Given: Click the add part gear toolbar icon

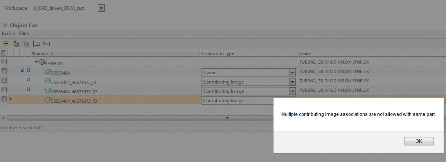Looking at the screenshot, I should [x=16, y=44].
